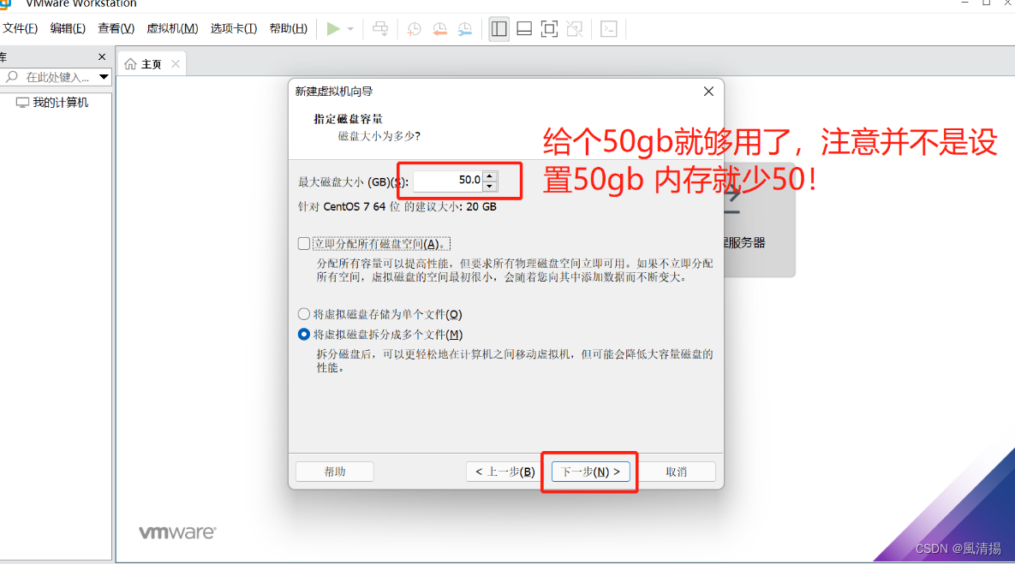The width and height of the screenshot is (1015, 564).
Task: Open the 虚拟机(M) menu
Action: tap(172, 28)
